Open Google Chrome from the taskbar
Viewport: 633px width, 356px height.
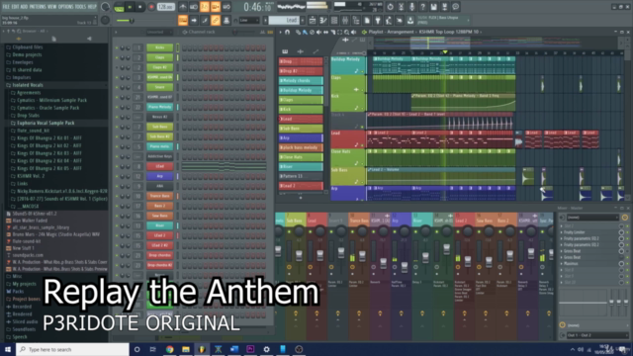click(169, 349)
